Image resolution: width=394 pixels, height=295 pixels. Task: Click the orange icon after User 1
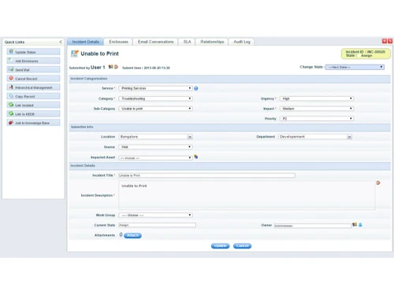(x=116, y=67)
